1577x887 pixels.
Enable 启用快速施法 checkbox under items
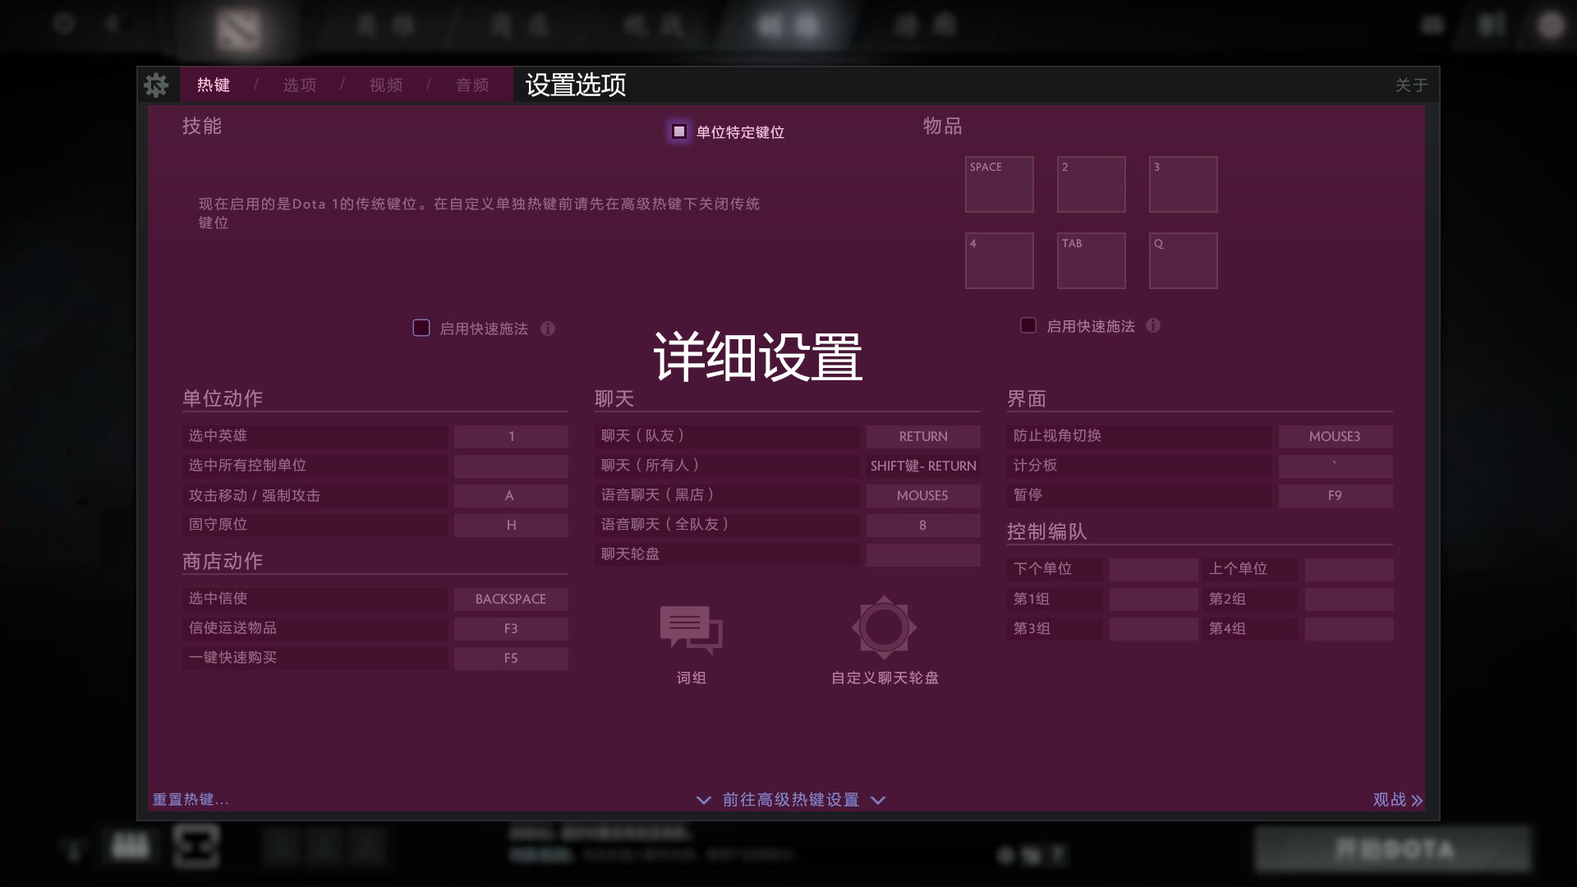(x=1028, y=326)
